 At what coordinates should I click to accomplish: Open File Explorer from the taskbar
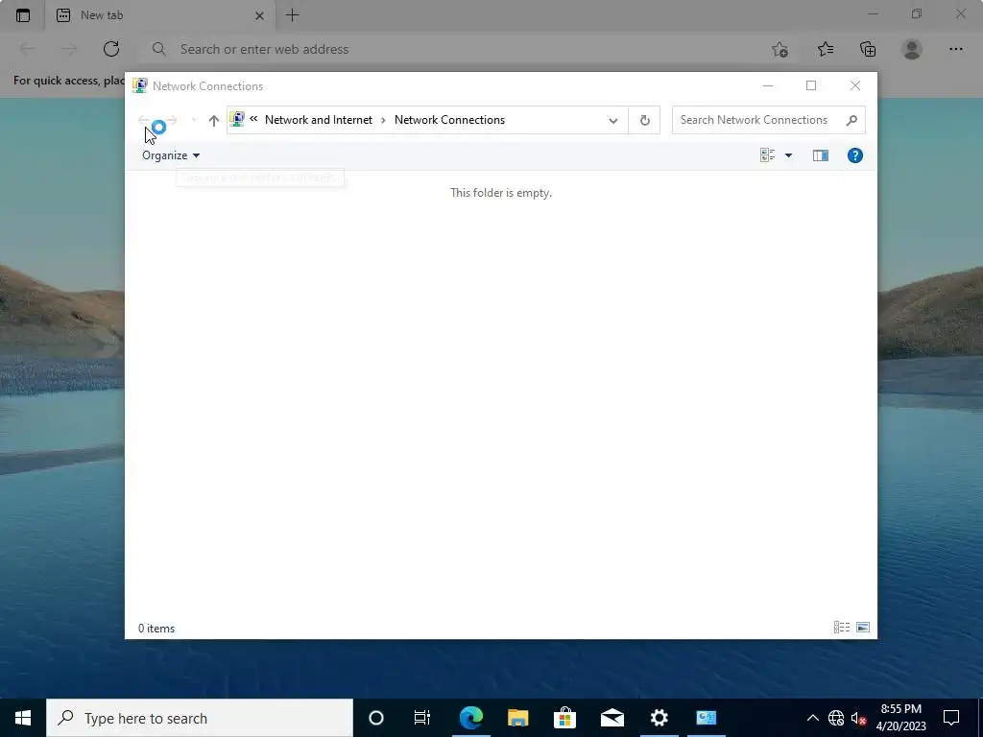point(517,718)
